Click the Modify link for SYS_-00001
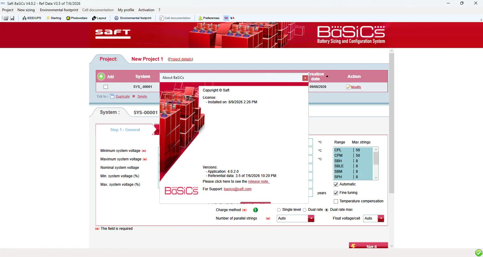This screenshot has width=483, height=257. (356, 87)
